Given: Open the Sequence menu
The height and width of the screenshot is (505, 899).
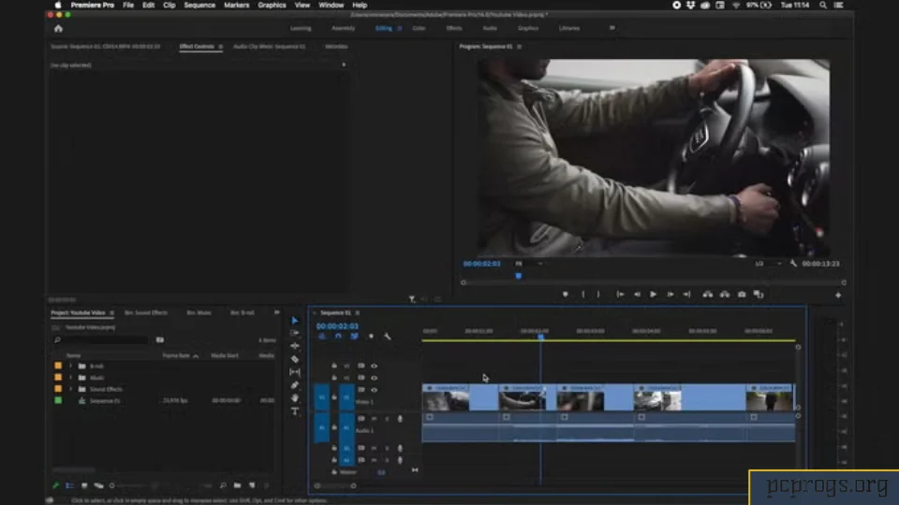Looking at the screenshot, I should pyautogui.click(x=199, y=6).
